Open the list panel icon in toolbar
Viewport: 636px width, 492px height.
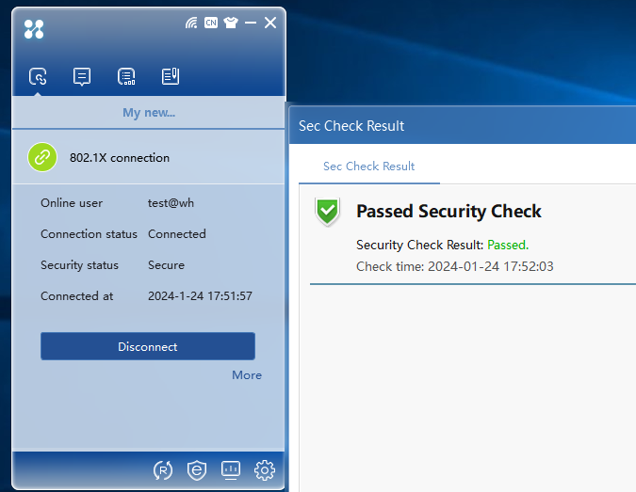click(126, 76)
